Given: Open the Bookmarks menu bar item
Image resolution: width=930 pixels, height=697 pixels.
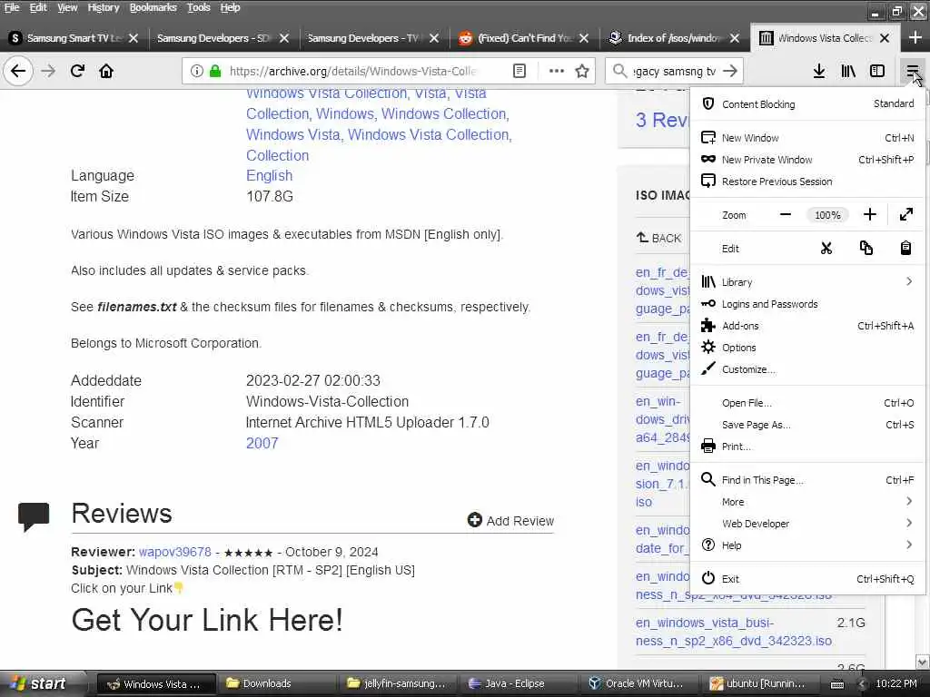Looking at the screenshot, I should pos(153,7).
